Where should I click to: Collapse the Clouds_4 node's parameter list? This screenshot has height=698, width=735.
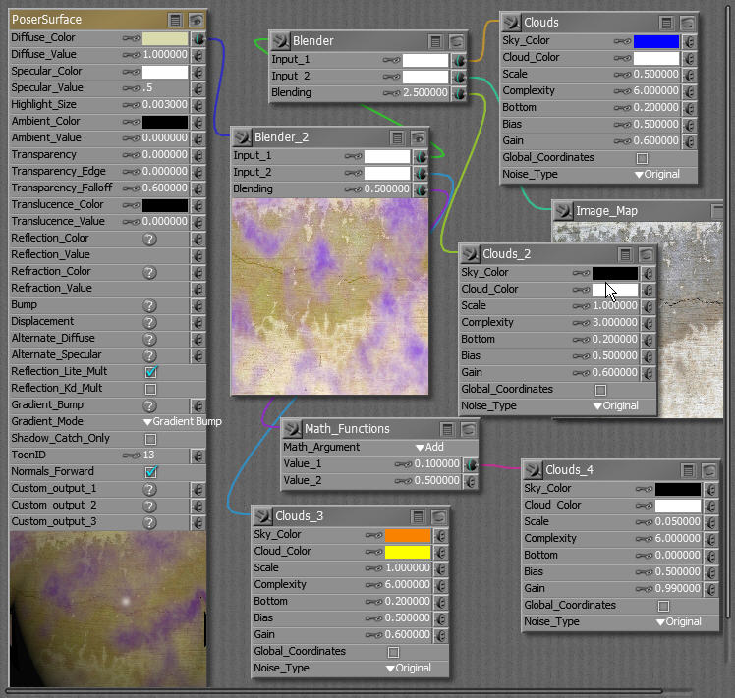(688, 470)
